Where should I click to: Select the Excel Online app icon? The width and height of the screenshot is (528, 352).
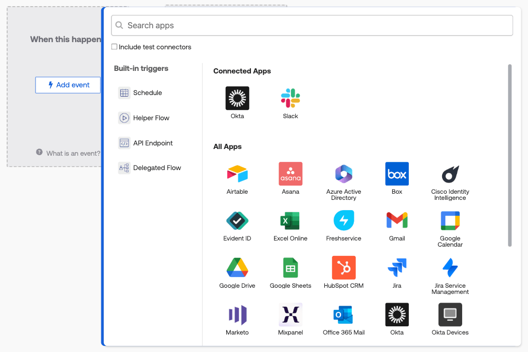coord(290,221)
